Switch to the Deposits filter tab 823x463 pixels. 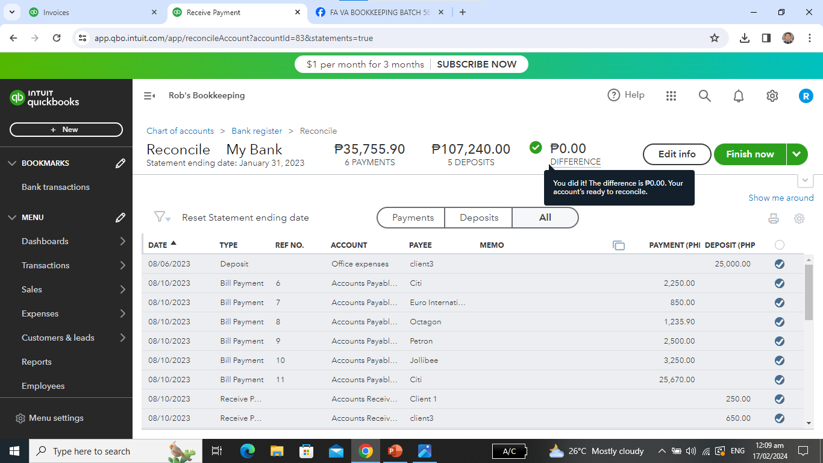(479, 218)
